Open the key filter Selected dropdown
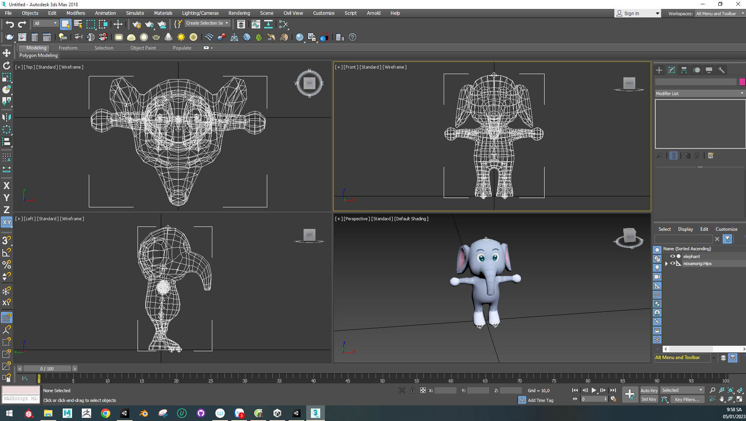The width and height of the screenshot is (746, 421). point(682,390)
